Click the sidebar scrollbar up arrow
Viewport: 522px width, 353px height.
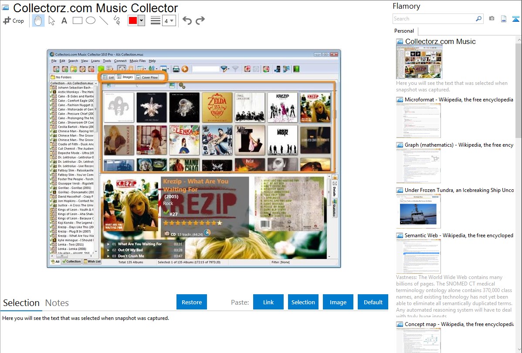(519, 40)
